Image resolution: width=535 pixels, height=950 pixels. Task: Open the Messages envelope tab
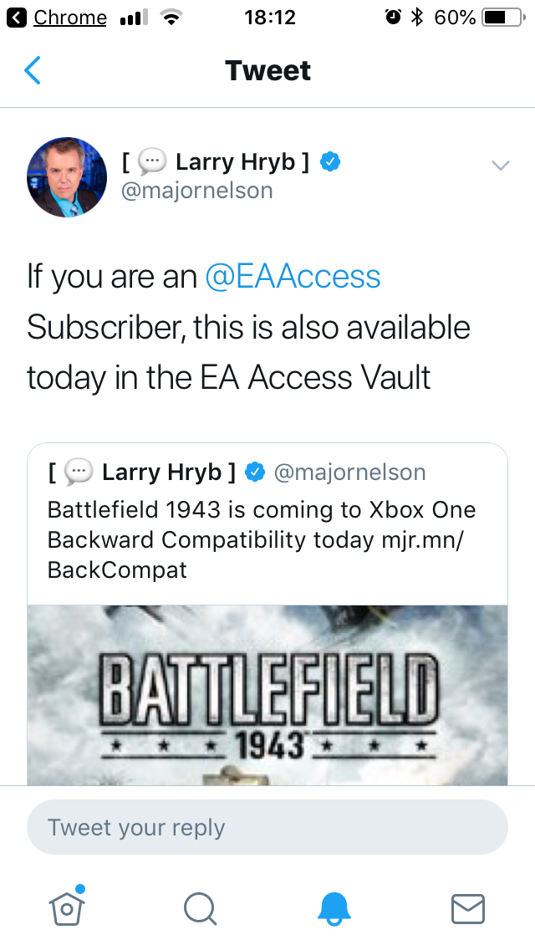(468, 907)
